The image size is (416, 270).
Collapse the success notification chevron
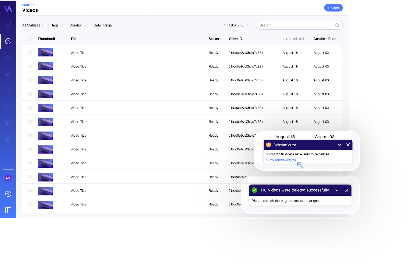[x=337, y=190]
